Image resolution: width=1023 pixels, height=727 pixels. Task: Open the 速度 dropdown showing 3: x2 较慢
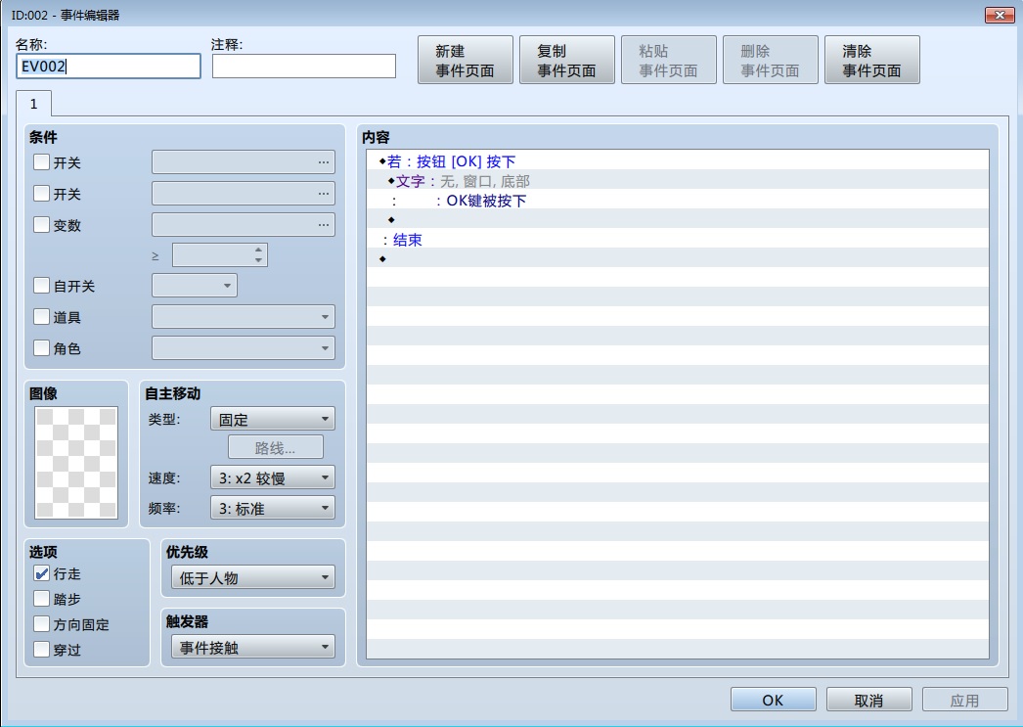click(273, 477)
